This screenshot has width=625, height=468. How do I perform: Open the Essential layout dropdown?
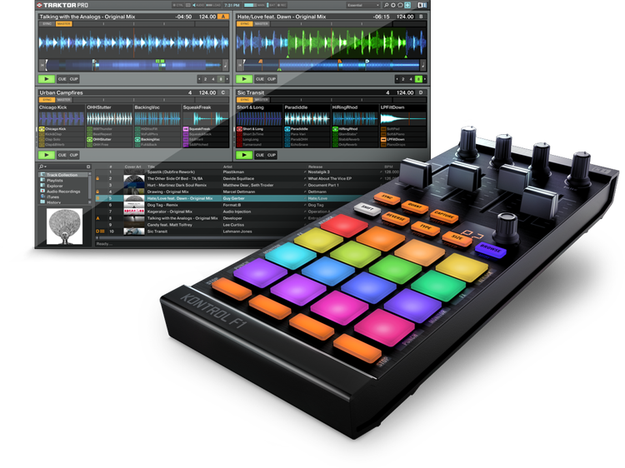pos(363,5)
